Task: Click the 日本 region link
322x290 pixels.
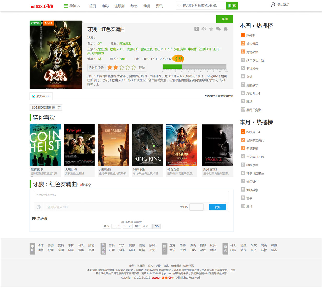Action: pyautogui.click(x=99, y=59)
